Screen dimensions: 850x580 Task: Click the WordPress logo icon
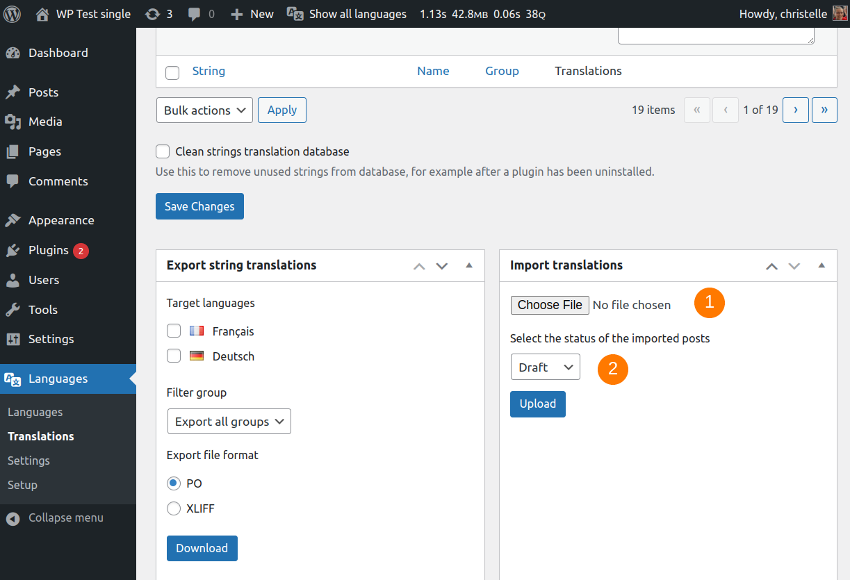click(13, 14)
